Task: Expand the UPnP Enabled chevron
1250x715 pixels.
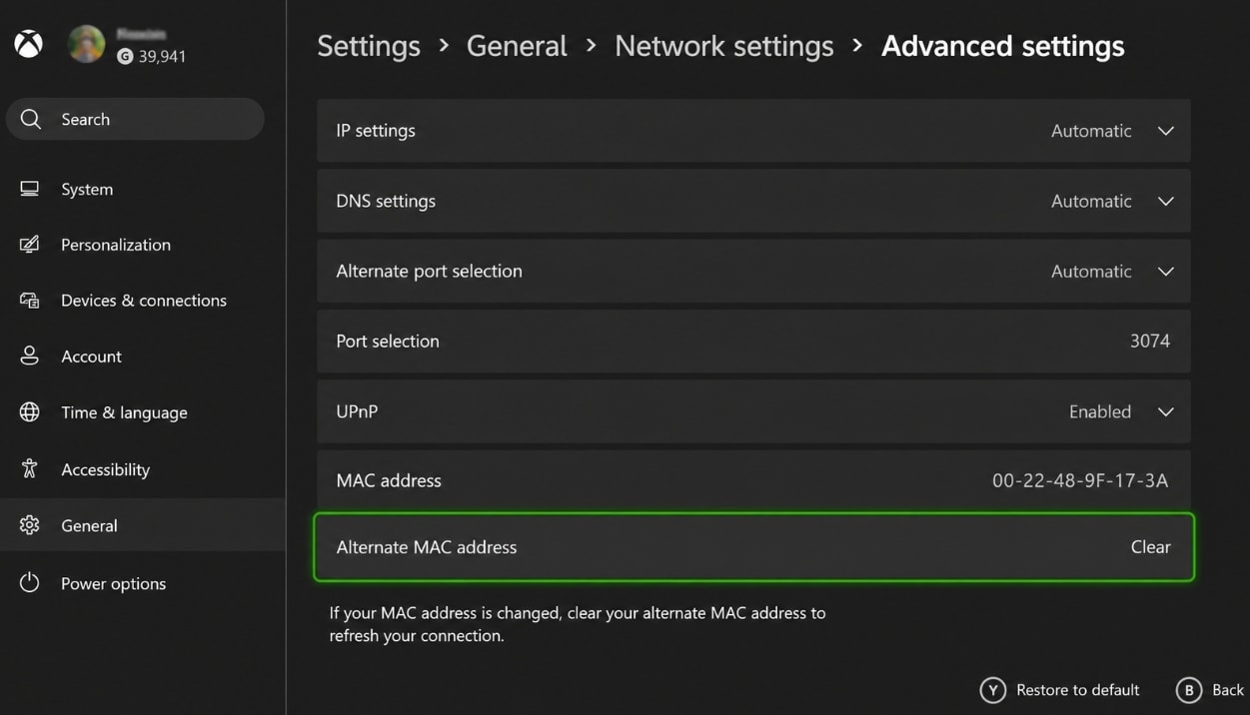Action: click(1165, 411)
